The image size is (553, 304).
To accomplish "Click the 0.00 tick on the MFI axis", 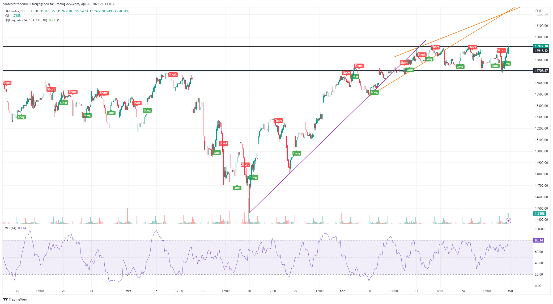I will pos(538,286).
